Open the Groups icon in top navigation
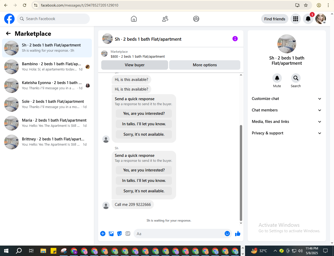The image size is (334, 256). [196, 19]
